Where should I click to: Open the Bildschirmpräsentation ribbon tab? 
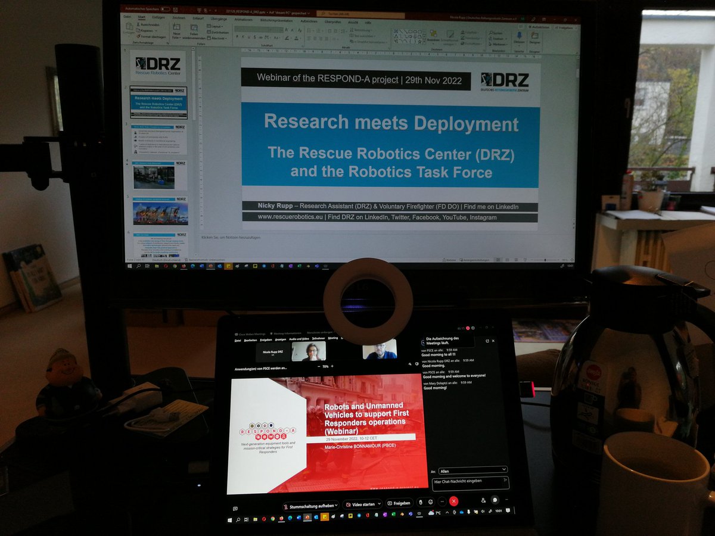click(276, 20)
